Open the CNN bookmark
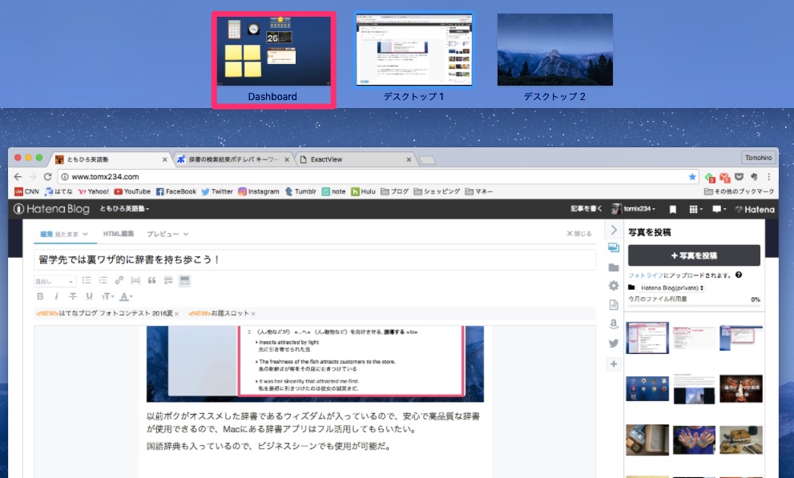This screenshot has width=794, height=478. (26, 191)
